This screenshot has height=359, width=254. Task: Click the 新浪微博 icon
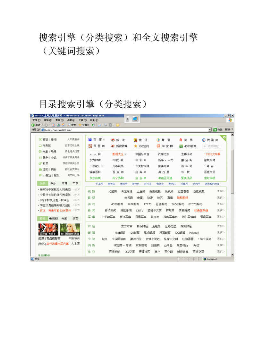pos(113,146)
